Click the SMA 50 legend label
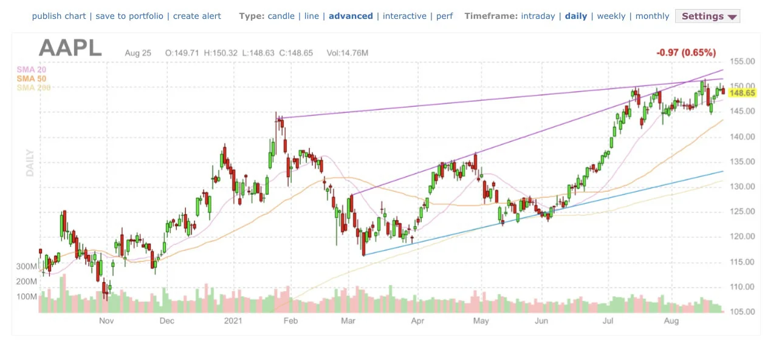The height and width of the screenshot is (341, 779). (x=31, y=79)
